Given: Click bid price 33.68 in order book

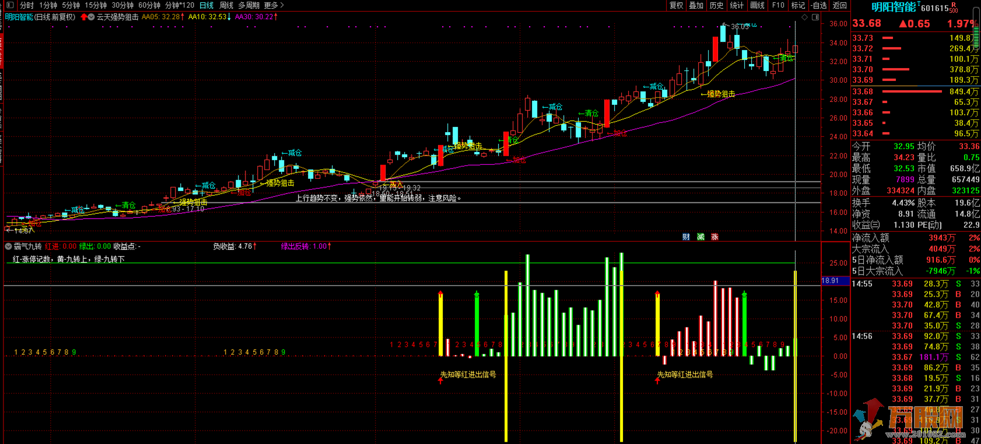Looking at the screenshot, I should point(863,91).
